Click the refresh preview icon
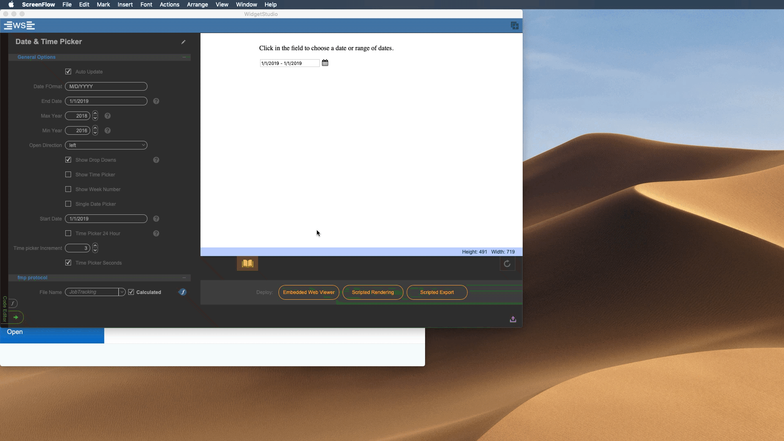 pyautogui.click(x=507, y=264)
